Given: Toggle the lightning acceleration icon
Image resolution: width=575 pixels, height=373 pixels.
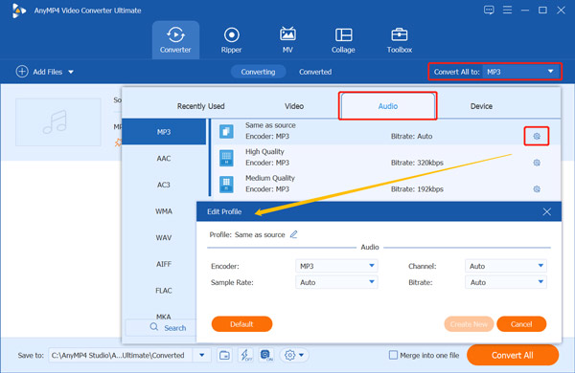Looking at the screenshot, I should tap(245, 355).
